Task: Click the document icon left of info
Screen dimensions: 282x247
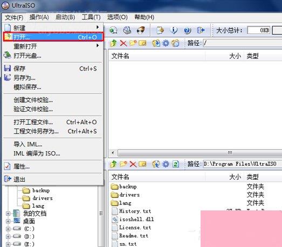Action: (x=160, y=30)
